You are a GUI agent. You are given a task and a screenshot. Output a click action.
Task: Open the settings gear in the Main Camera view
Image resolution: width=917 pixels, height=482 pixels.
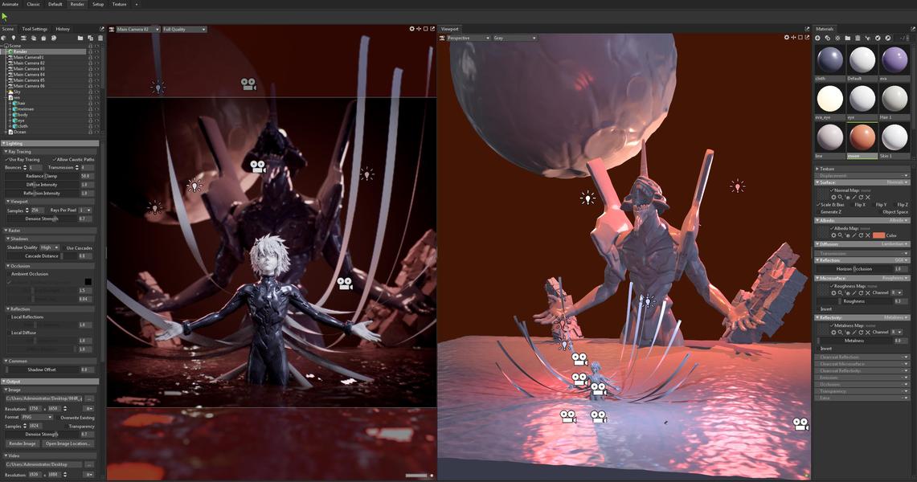pos(411,29)
